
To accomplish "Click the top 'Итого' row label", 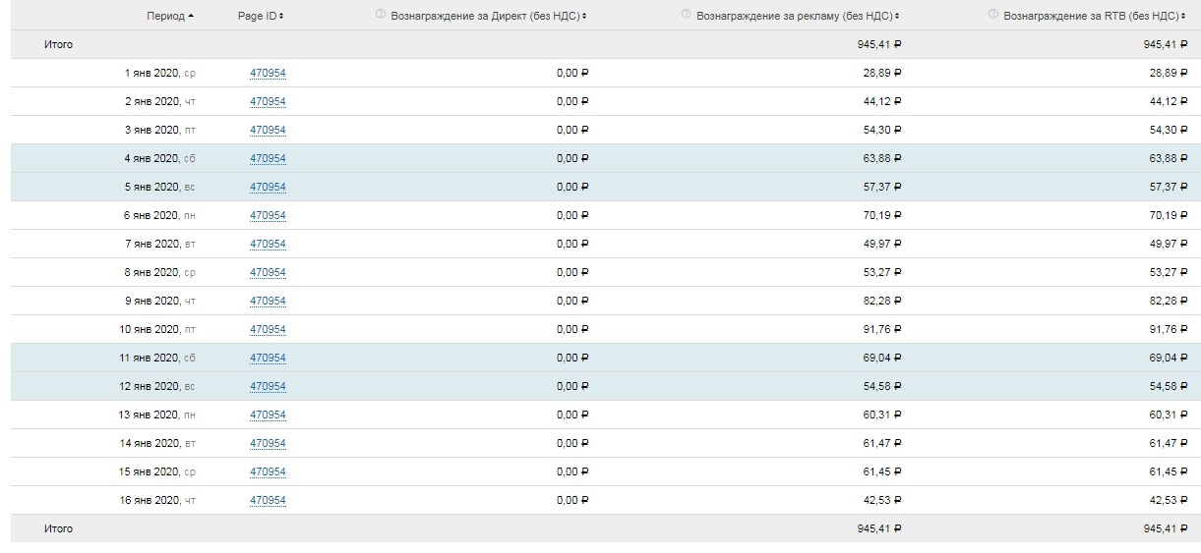I will coord(58,45).
